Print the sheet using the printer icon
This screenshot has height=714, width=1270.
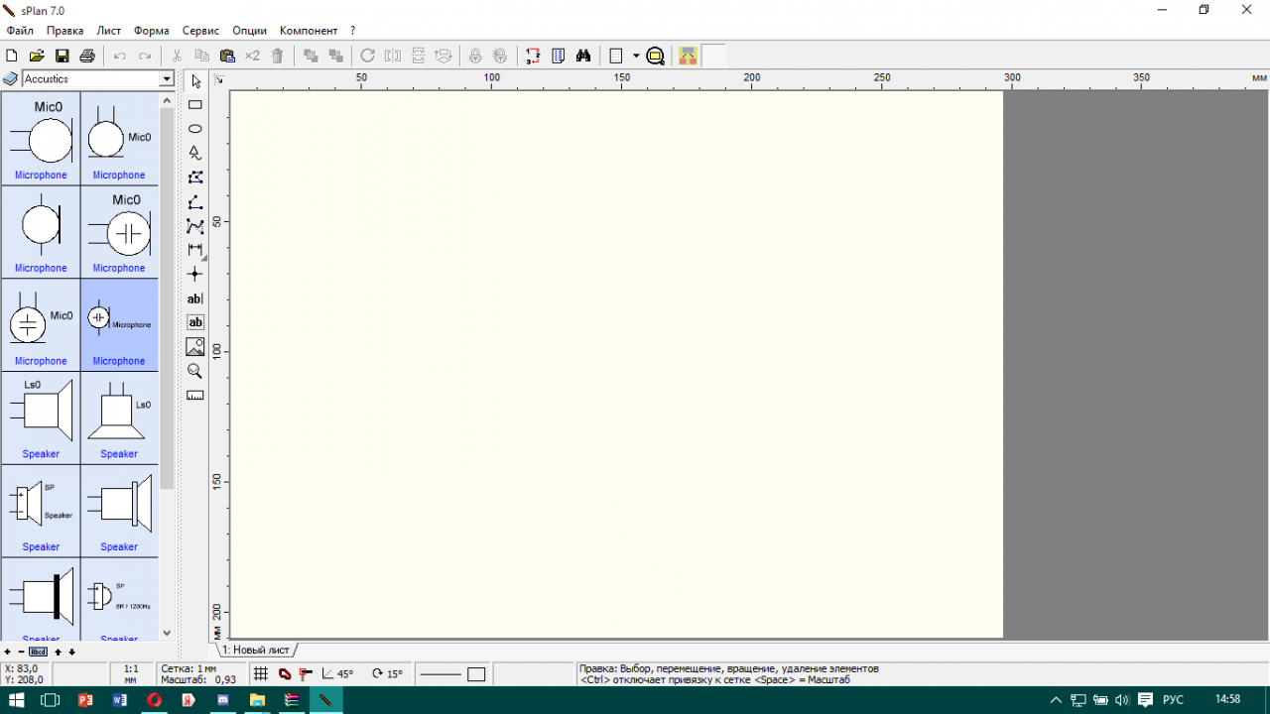tap(87, 56)
